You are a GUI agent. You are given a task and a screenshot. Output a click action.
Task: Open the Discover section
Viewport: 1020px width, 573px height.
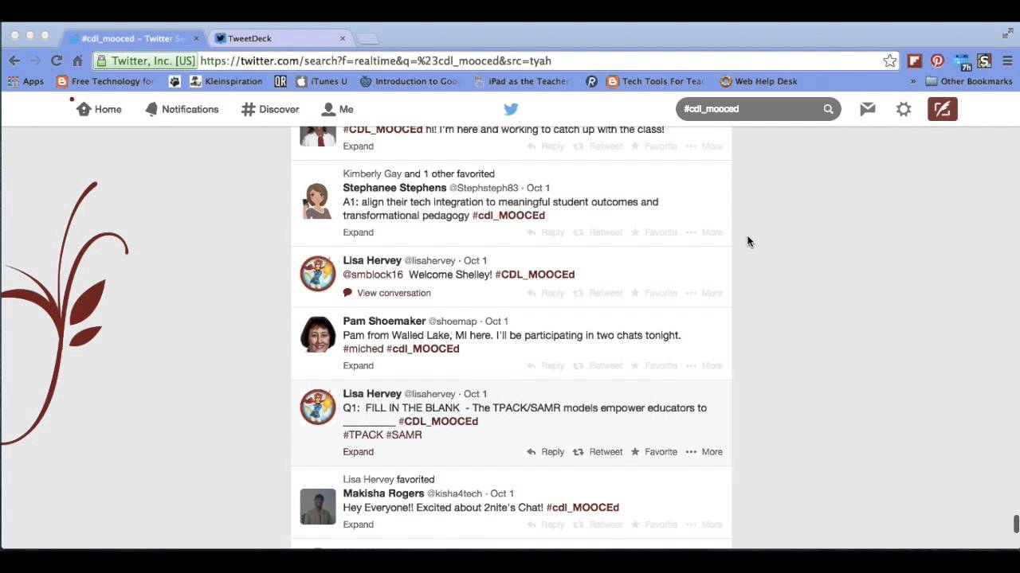270,109
